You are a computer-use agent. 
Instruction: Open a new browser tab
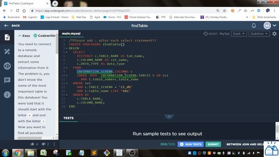pos(55,3)
